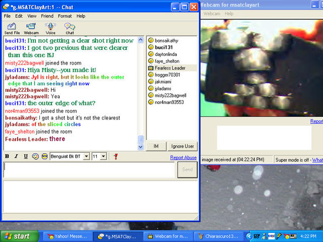This screenshot has height=242, width=323.
Task: Toggle italic text formatting
Action: pos(16,156)
